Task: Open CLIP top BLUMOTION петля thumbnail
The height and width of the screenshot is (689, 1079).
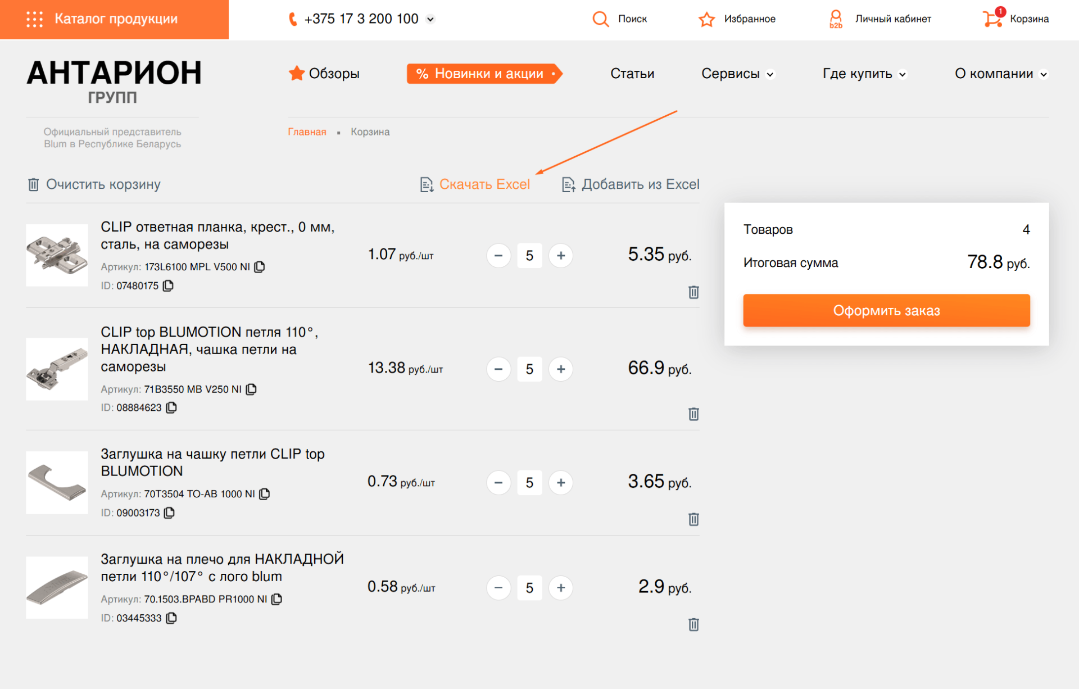Action: 57,369
